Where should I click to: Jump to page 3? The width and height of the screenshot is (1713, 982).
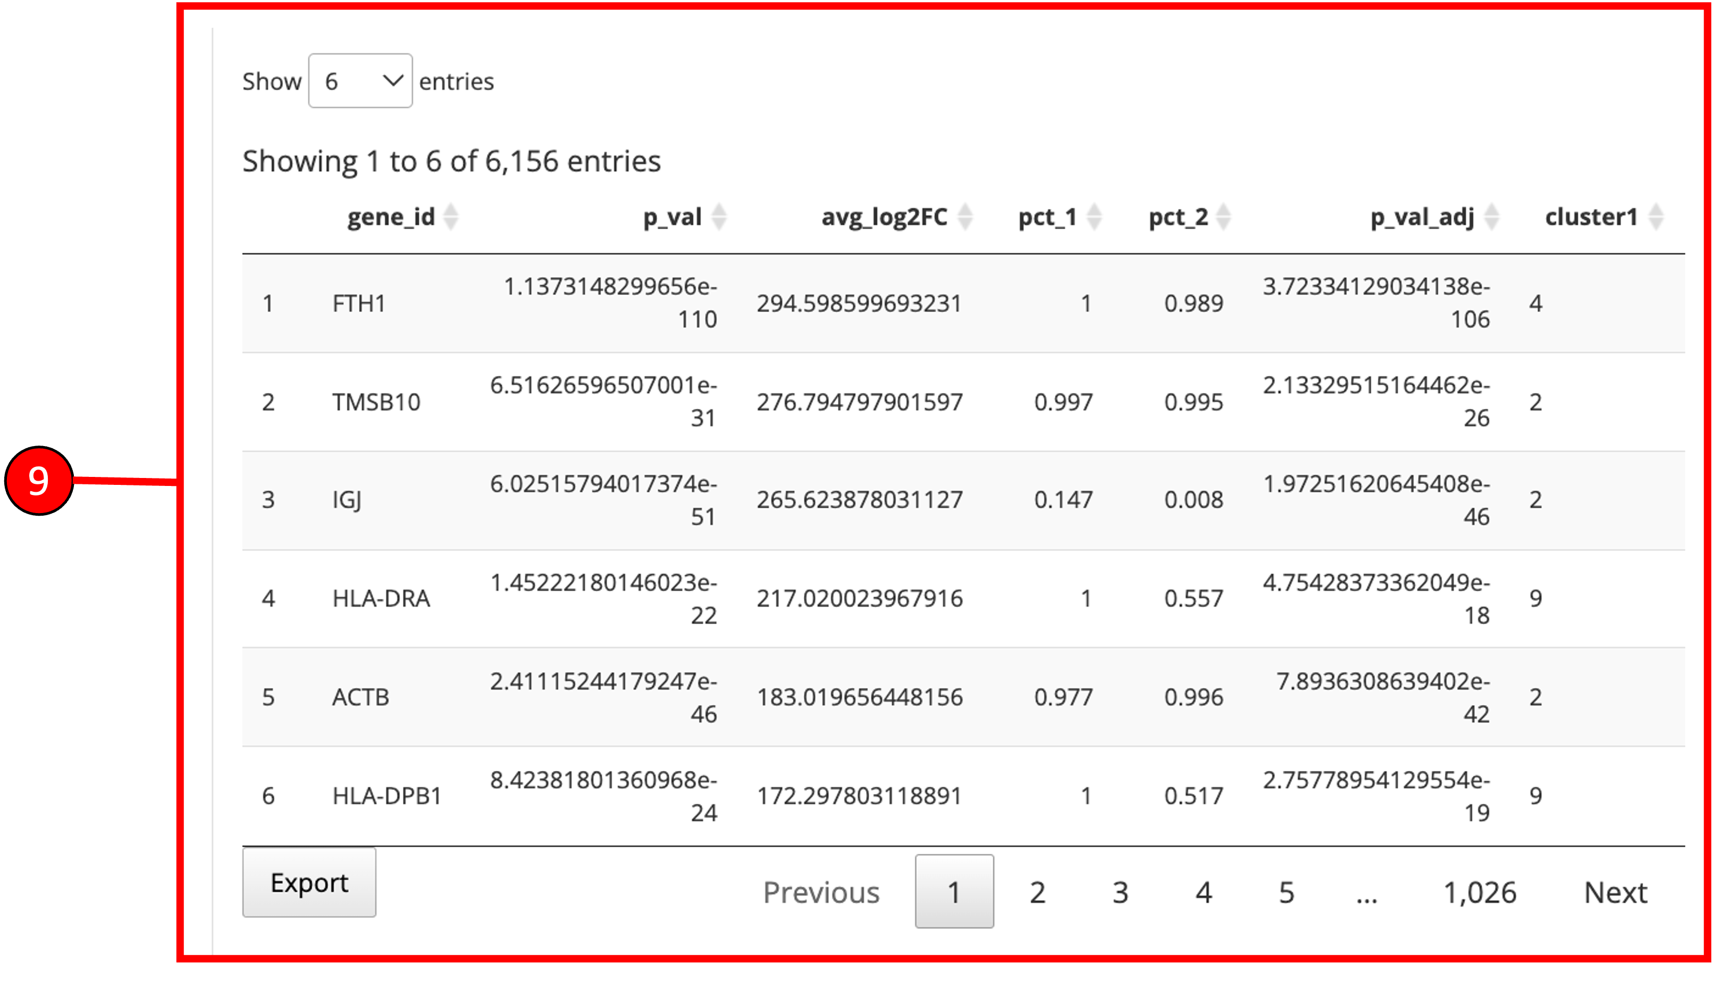(x=1120, y=892)
